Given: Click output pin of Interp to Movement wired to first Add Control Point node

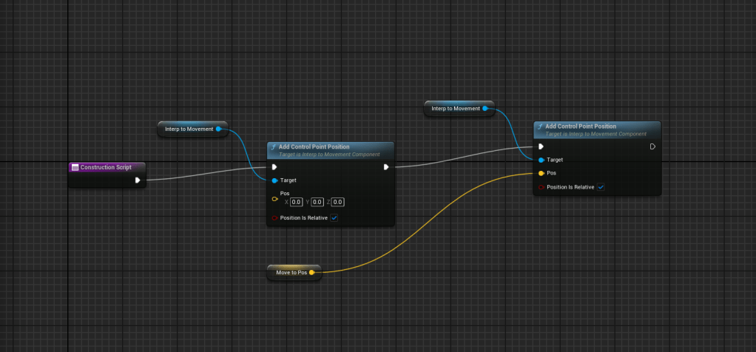Looking at the screenshot, I should (x=218, y=129).
